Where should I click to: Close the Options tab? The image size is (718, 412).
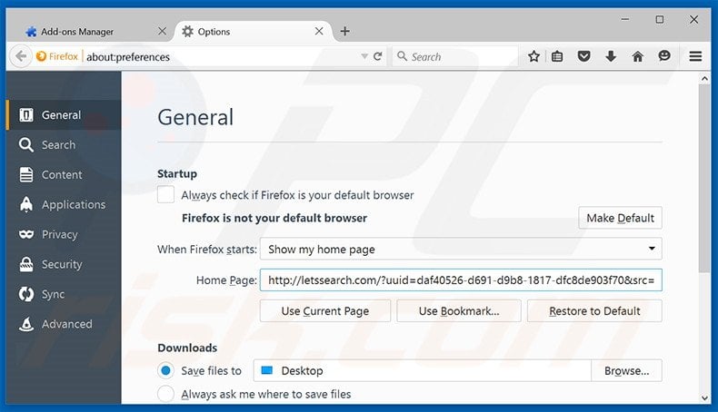click(x=319, y=31)
